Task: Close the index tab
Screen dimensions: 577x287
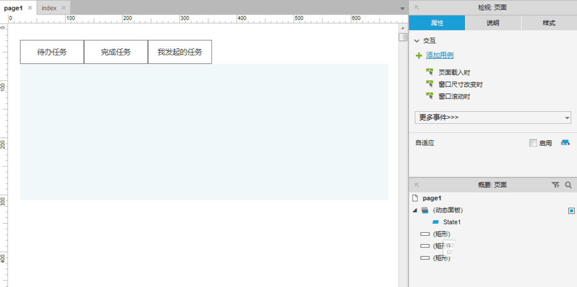Action: coord(63,7)
